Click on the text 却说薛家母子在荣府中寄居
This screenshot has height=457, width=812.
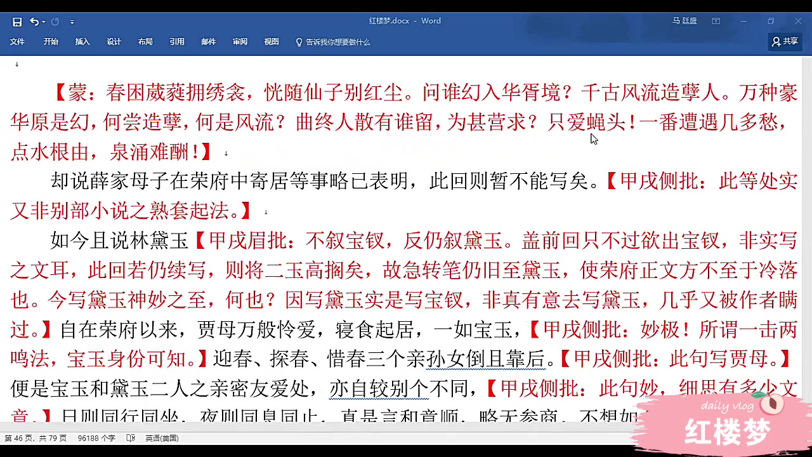(x=169, y=182)
